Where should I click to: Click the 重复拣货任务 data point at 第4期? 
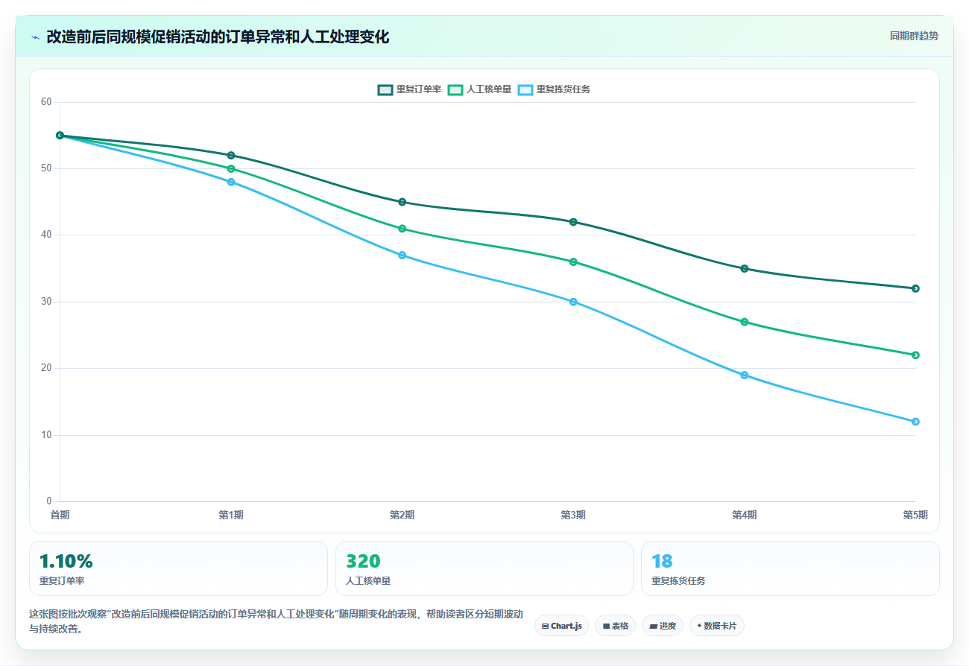pos(744,375)
